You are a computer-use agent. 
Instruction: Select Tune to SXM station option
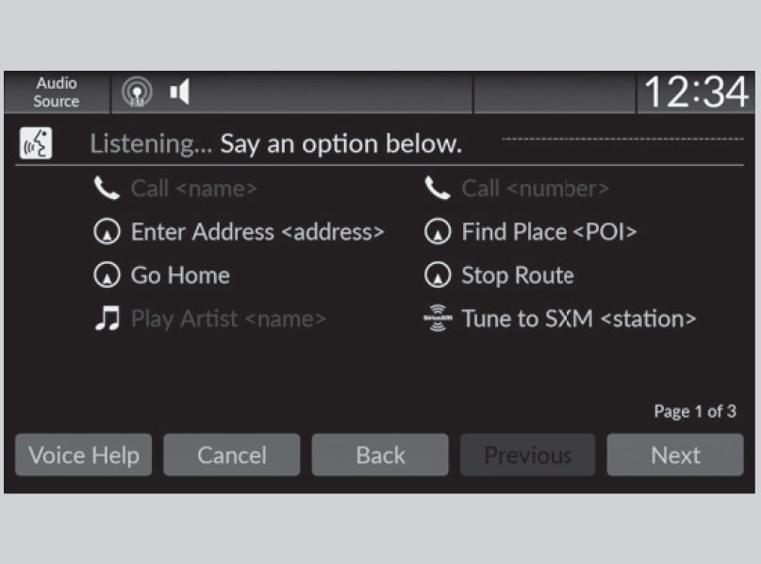coord(578,319)
